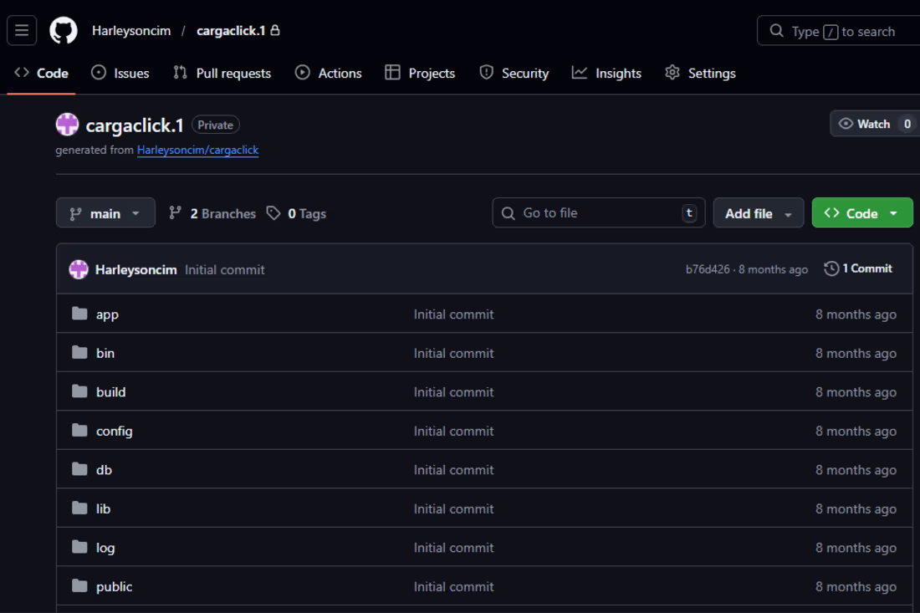Click the 't' keyboard shortcut badge

coord(689,213)
